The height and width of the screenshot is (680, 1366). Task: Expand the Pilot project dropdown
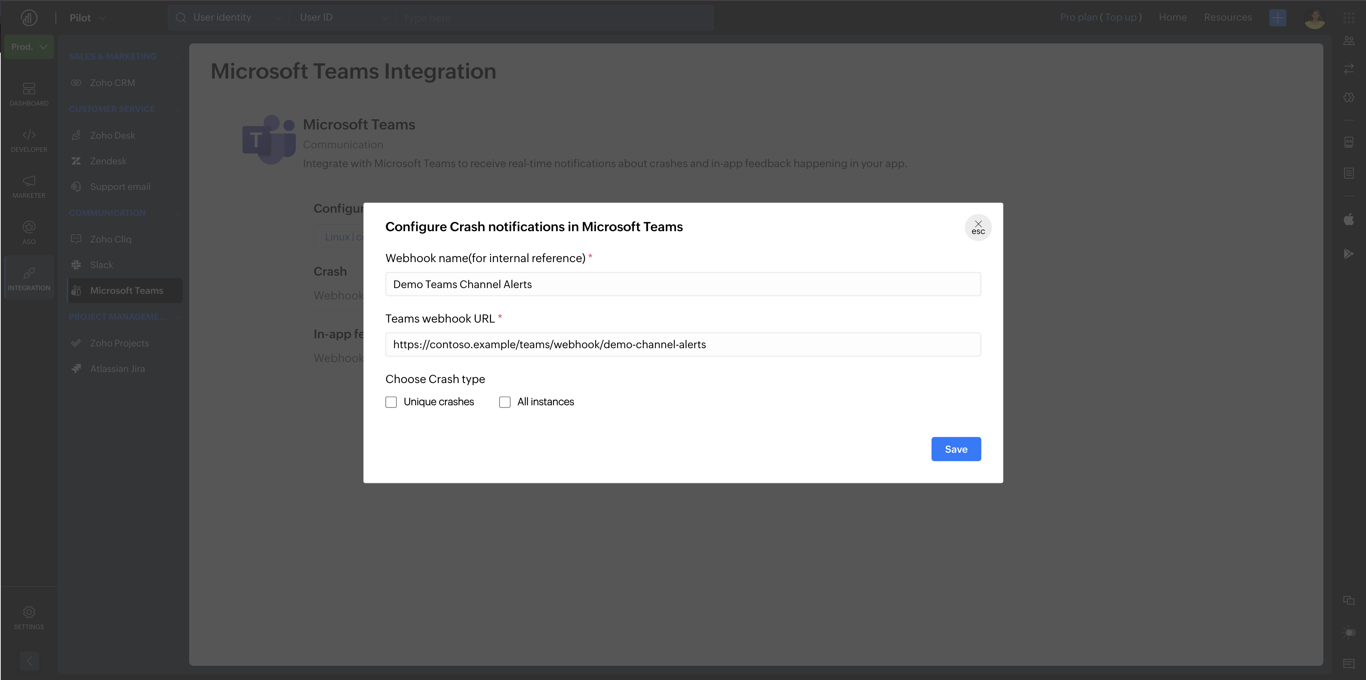87,18
